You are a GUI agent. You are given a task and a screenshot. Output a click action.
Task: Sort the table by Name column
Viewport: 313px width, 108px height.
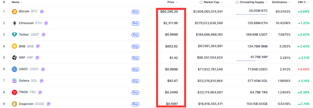[x=17, y=2]
